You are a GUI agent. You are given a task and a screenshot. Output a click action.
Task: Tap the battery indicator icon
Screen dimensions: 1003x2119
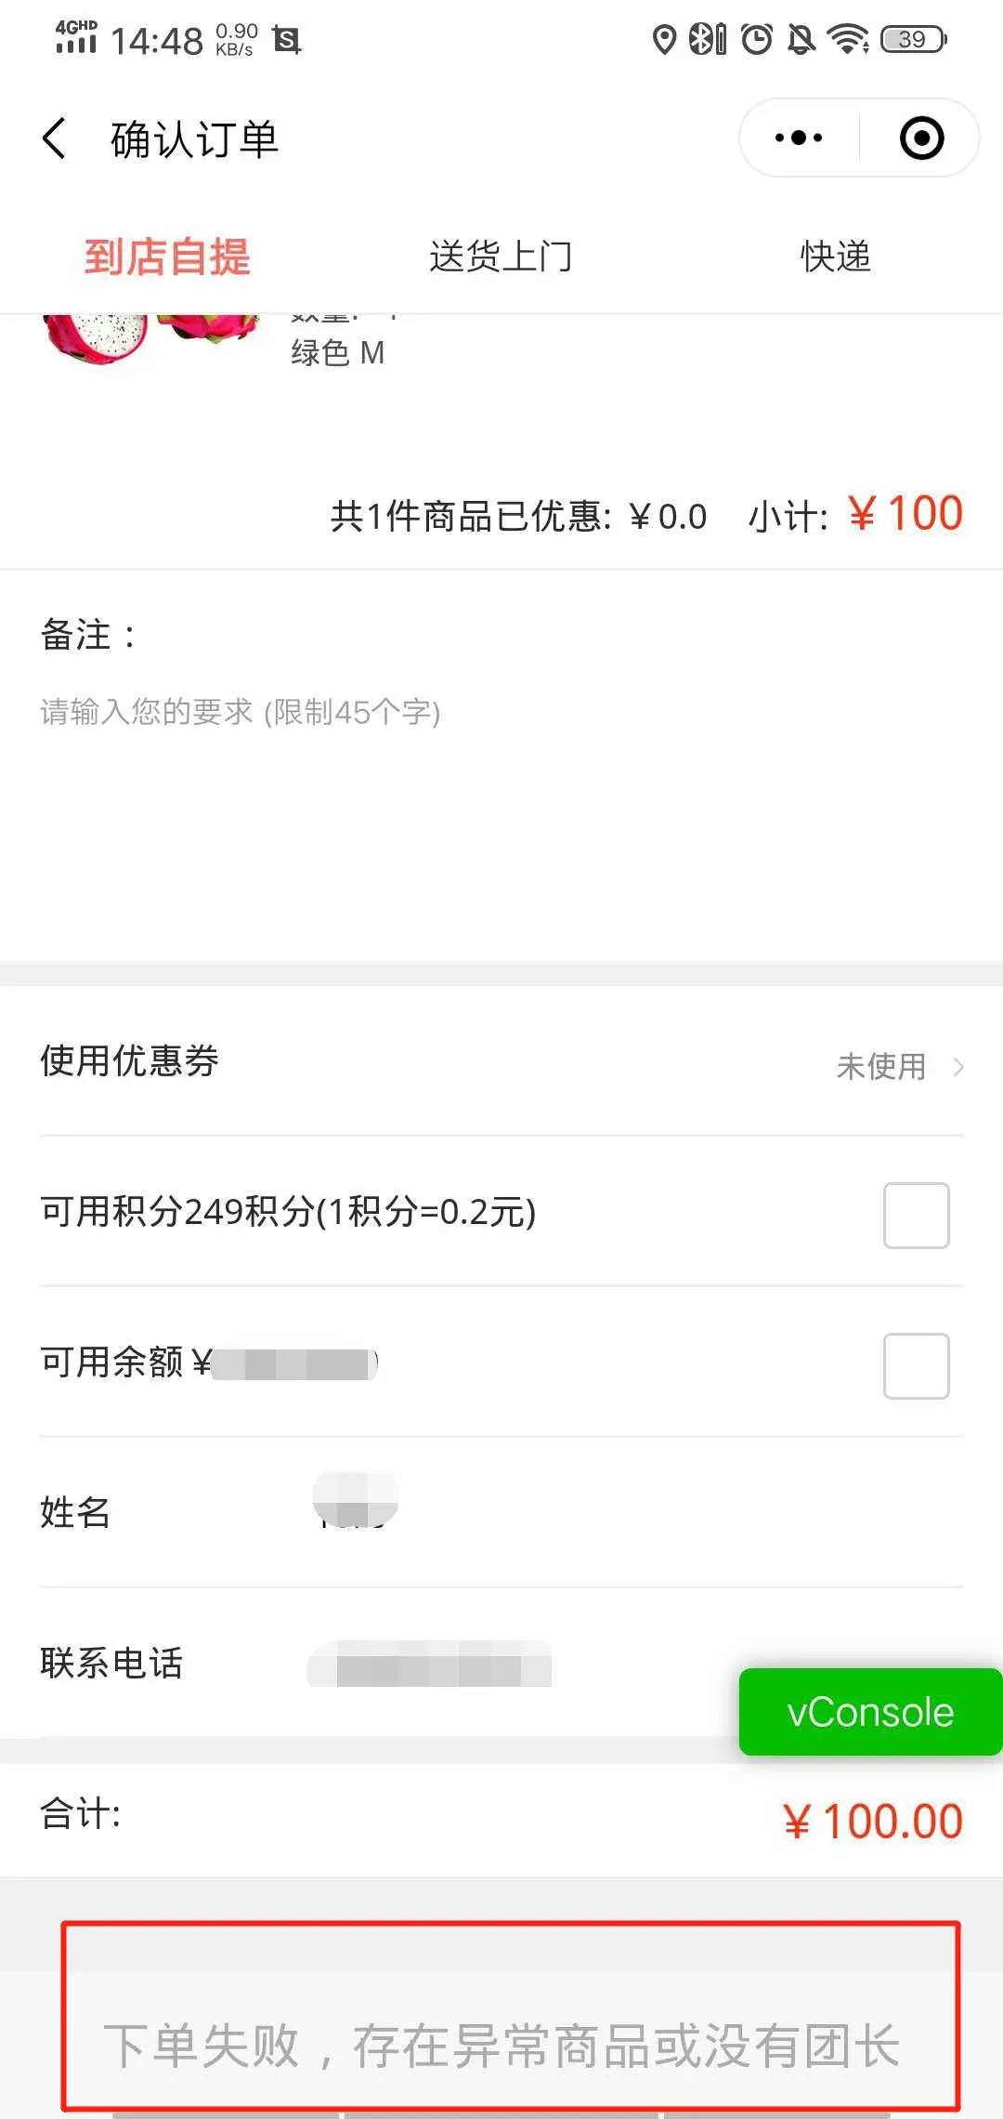(x=914, y=40)
